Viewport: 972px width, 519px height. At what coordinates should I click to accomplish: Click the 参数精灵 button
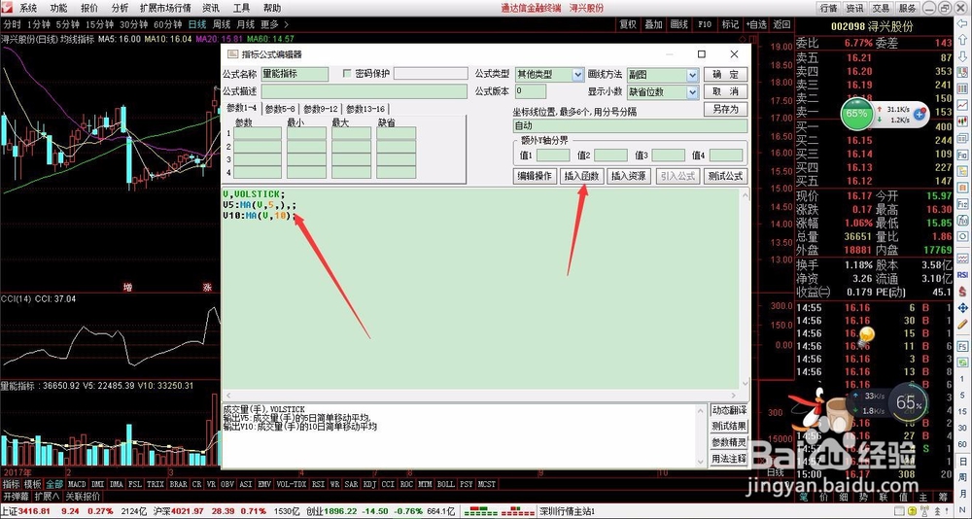729,443
